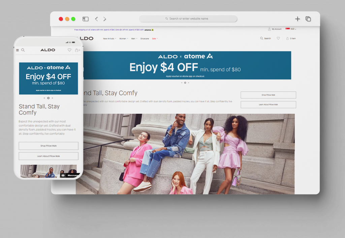Screen dimensions: 345x238
Task: Open the 0 item cart on the desktop header
Action: click(290, 38)
